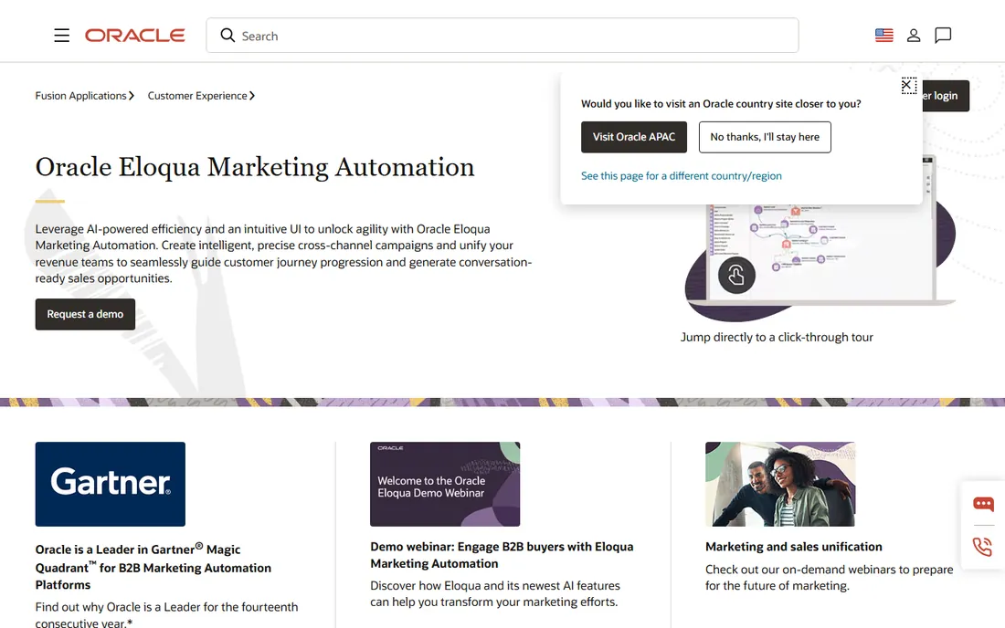Click the Oracle logo

tap(134, 36)
